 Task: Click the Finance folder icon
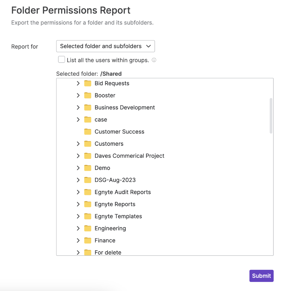(88, 240)
